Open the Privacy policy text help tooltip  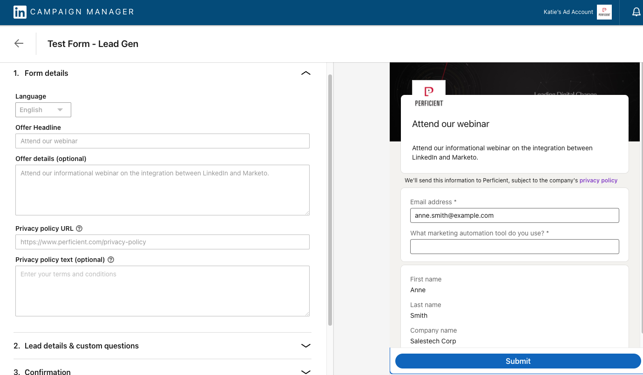110,259
